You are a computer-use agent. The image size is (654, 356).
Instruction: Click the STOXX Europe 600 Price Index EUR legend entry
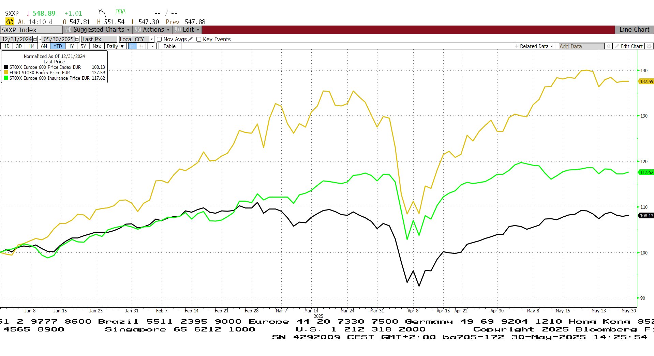(x=45, y=67)
